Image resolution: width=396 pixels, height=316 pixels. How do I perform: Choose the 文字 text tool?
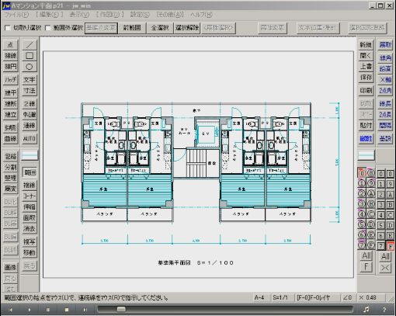pyautogui.click(x=30, y=80)
